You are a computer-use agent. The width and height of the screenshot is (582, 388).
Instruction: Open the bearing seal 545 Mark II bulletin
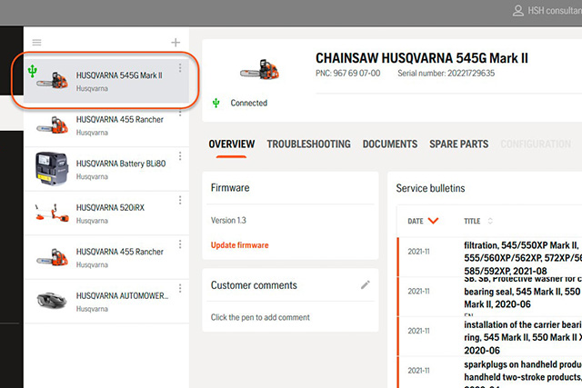(490, 296)
